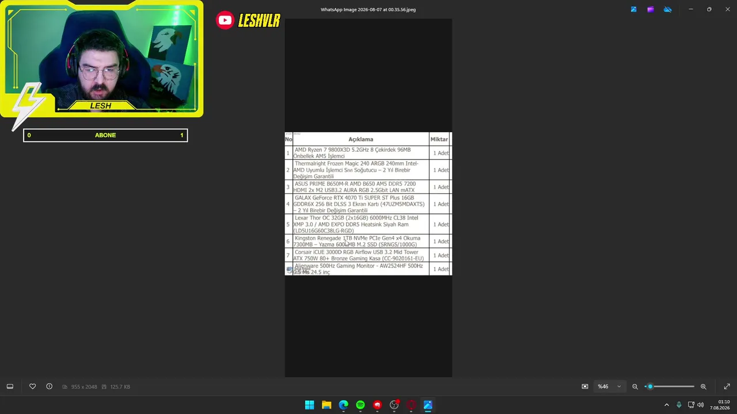
Task: Toggle the filmstrip view icon
Action: (10, 386)
